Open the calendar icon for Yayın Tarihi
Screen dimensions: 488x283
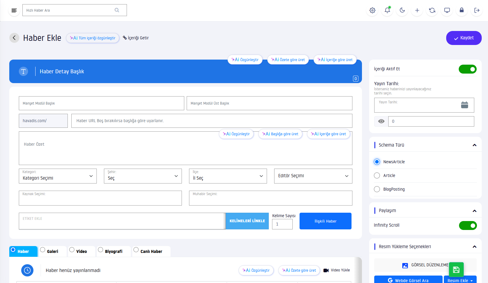464,105
